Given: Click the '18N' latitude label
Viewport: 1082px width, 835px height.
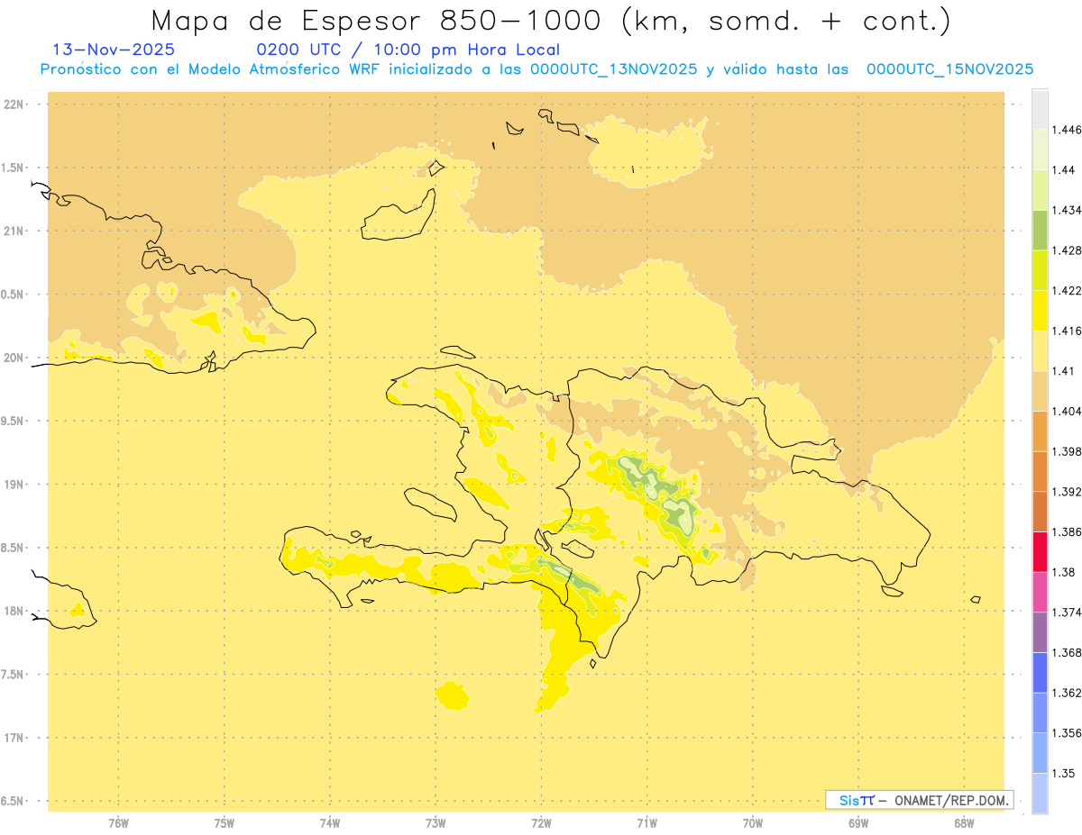Looking at the screenshot, I should tap(14, 612).
